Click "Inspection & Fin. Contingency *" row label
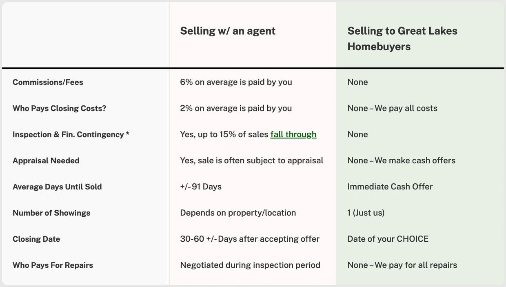Screen dimensions: 506x287 click(71, 134)
